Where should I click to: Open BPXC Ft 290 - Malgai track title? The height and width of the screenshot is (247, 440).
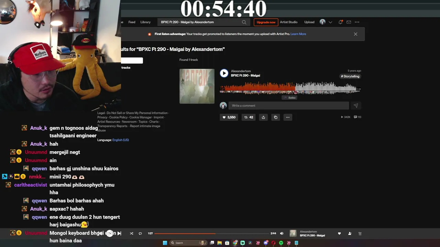click(x=245, y=75)
